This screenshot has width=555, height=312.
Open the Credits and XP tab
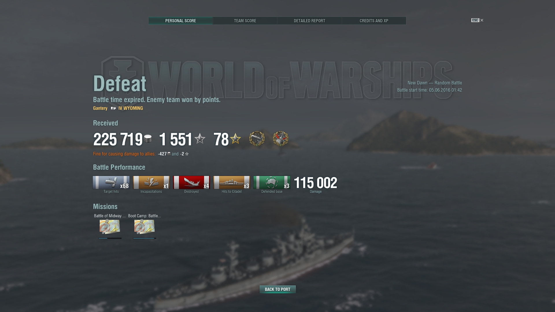pos(374,21)
